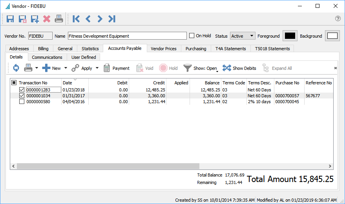Click the vendor Name field
The width and height of the screenshot is (345, 204).
pyautogui.click(x=127, y=36)
